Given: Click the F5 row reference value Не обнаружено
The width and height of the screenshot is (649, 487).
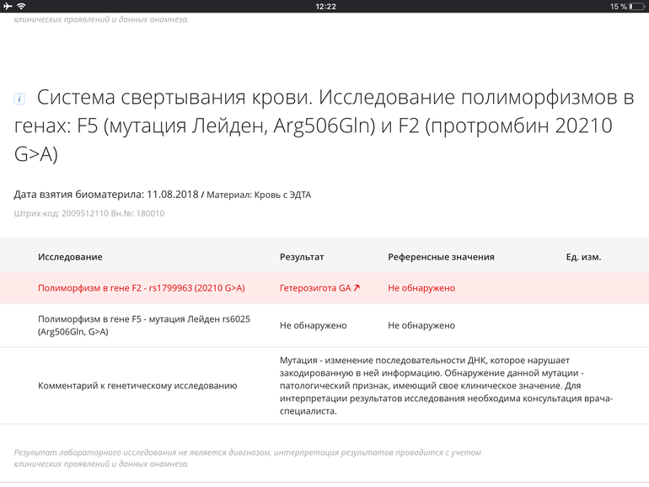Looking at the screenshot, I should coord(421,325).
